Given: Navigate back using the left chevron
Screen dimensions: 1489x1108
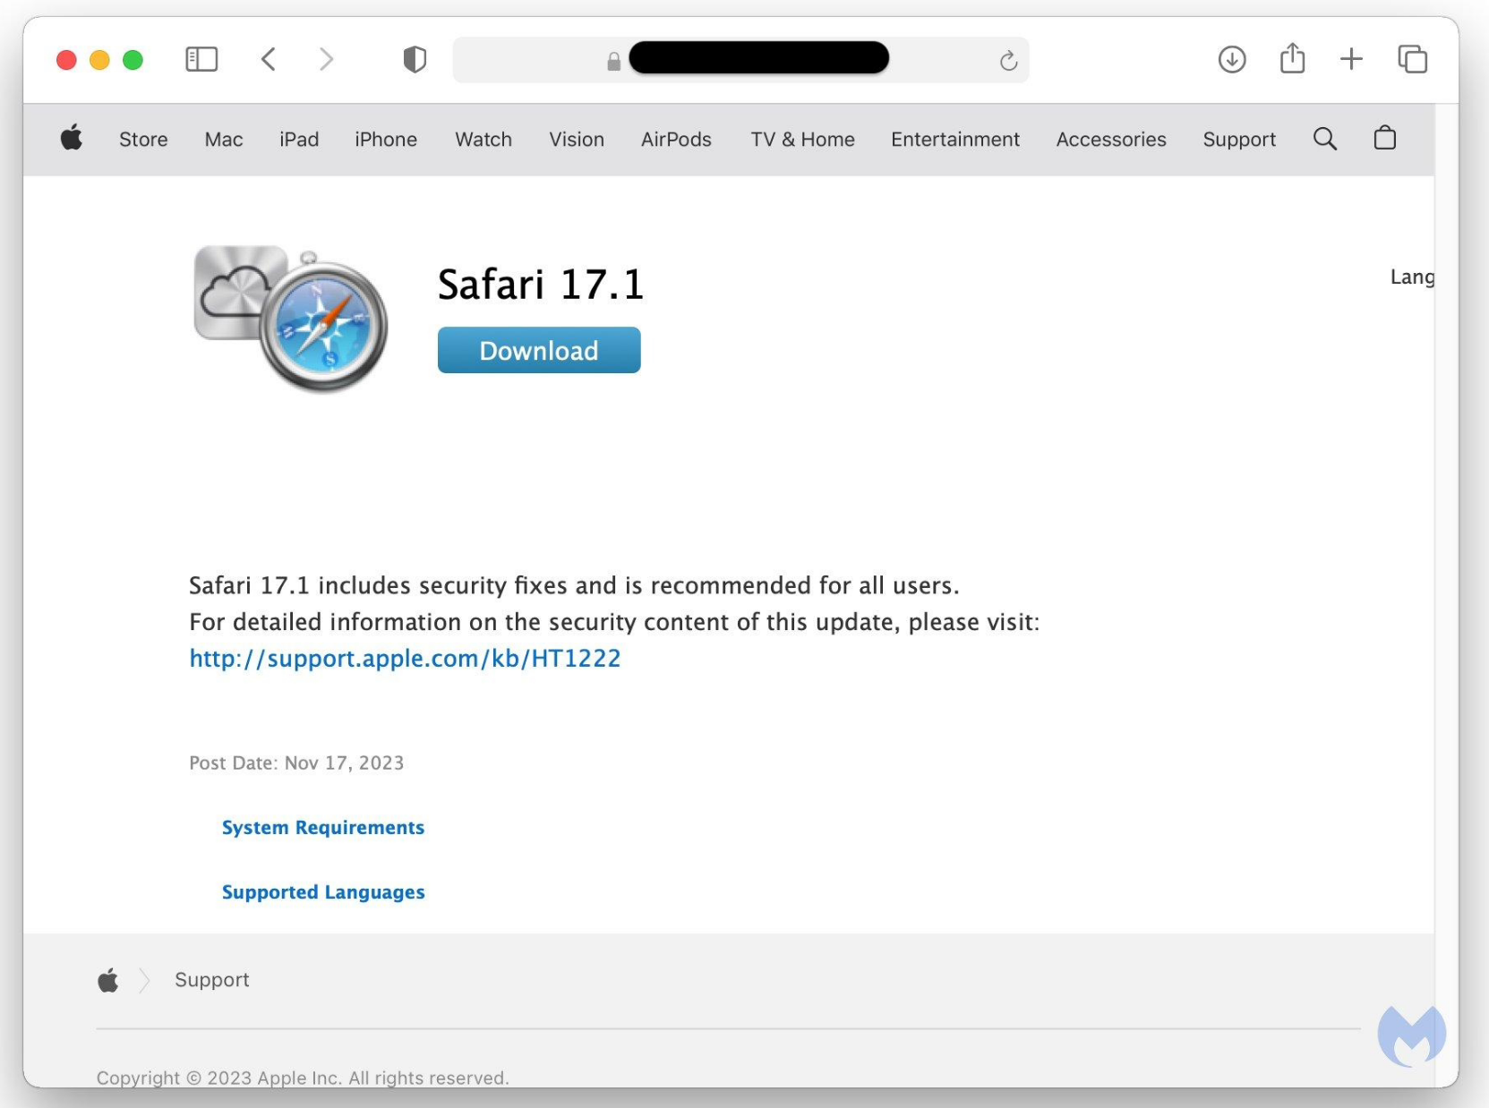Looking at the screenshot, I should click(268, 59).
